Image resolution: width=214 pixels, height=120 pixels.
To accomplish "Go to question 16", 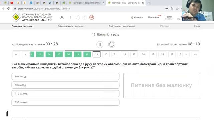I will tap(68, 54).
